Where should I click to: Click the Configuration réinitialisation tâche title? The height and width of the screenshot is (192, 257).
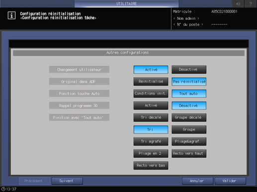tap(58, 18)
